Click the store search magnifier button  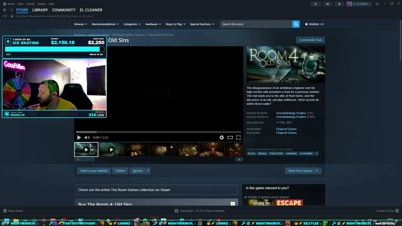click(296, 24)
